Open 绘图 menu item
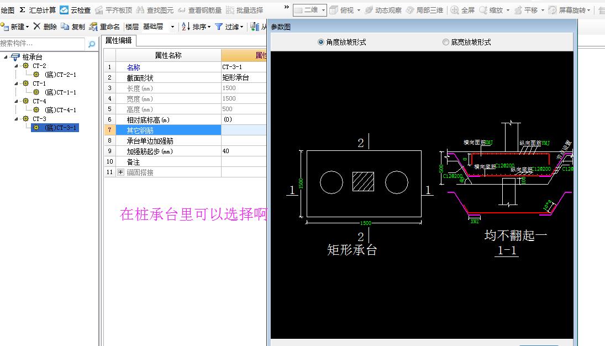 pos(7,10)
